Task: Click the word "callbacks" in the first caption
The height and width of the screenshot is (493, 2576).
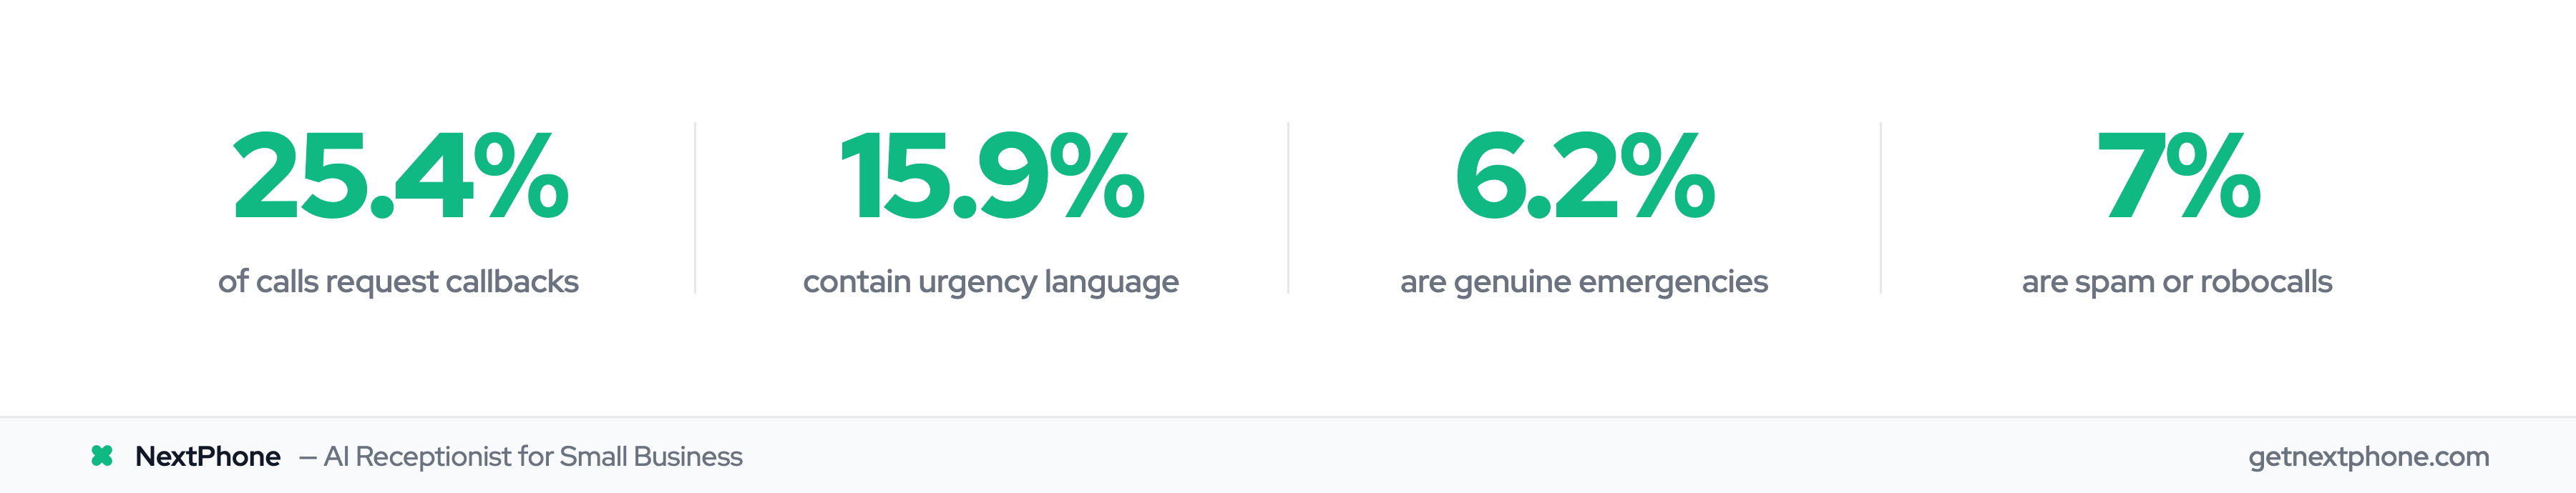Action: point(512,282)
